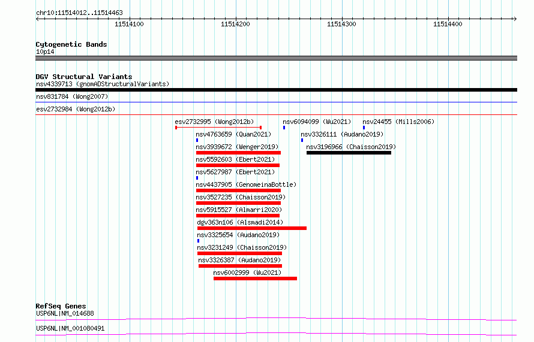
Task: Open nsv3939672 (Wenger2019) label
Action: click(x=237, y=147)
